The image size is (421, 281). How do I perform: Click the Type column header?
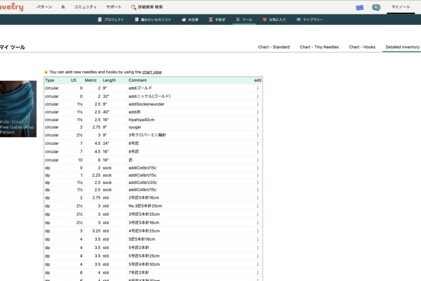pos(50,80)
